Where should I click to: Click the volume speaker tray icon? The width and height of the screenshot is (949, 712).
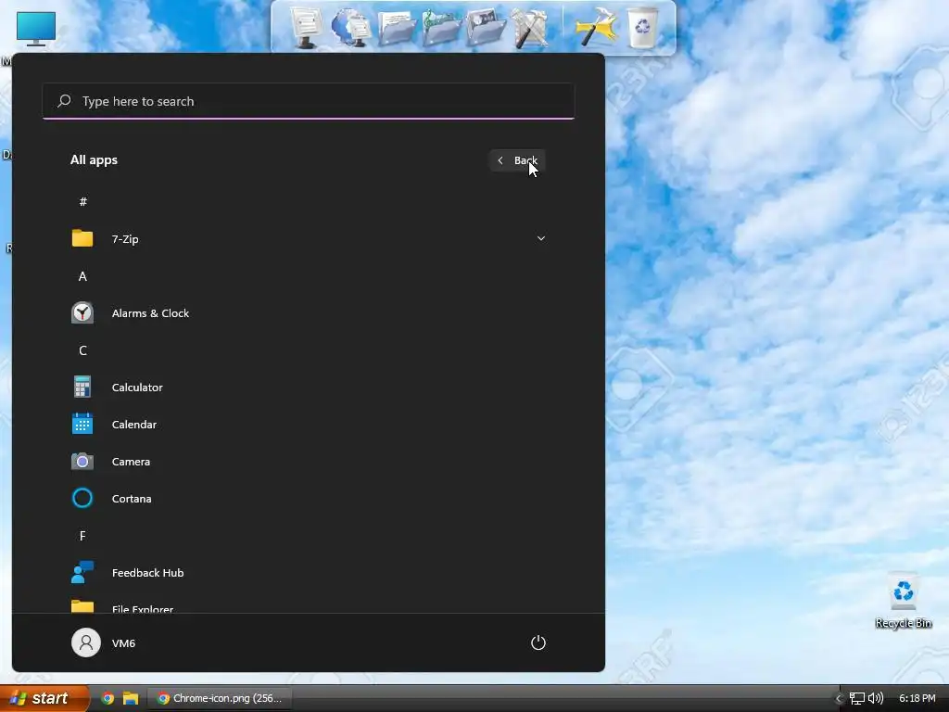(x=875, y=698)
